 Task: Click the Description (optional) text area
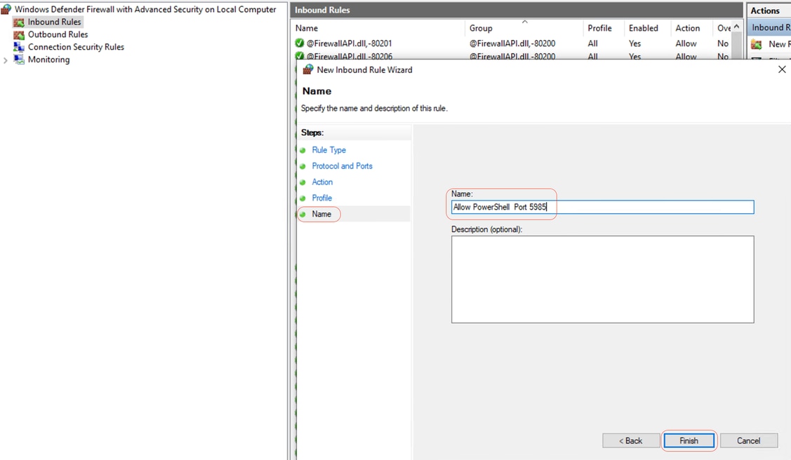click(x=602, y=279)
